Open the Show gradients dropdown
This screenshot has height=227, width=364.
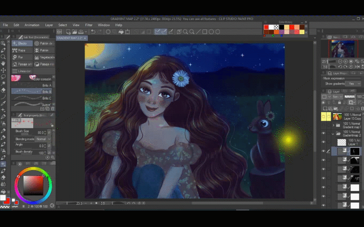(x=353, y=84)
